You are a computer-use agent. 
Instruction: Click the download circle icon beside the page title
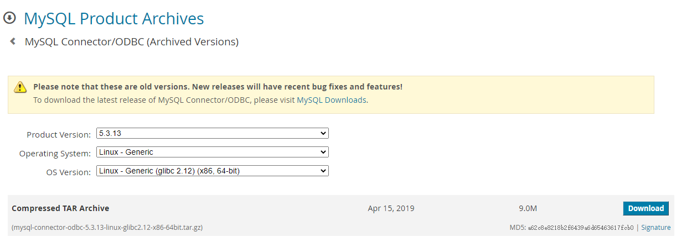[x=9, y=18]
